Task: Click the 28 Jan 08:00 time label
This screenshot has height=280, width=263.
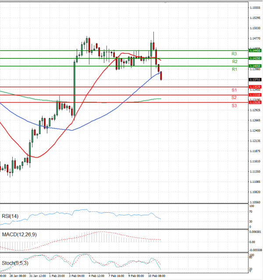Action: tap(18, 276)
